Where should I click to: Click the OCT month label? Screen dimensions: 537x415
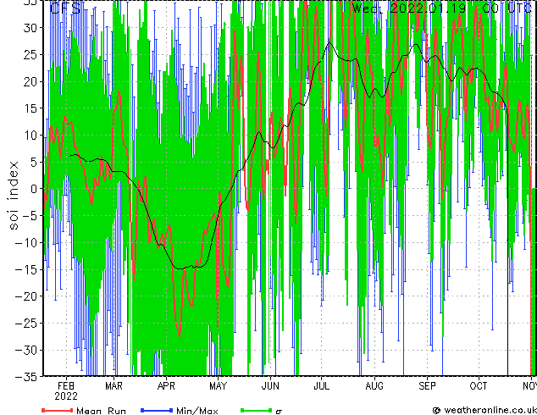tap(479, 386)
